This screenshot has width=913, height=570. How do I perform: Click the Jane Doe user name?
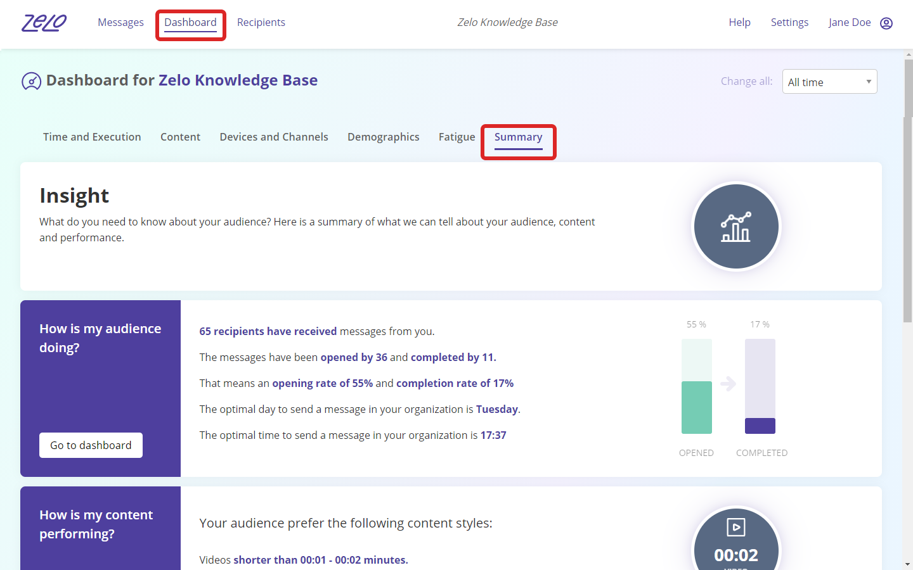850,22
